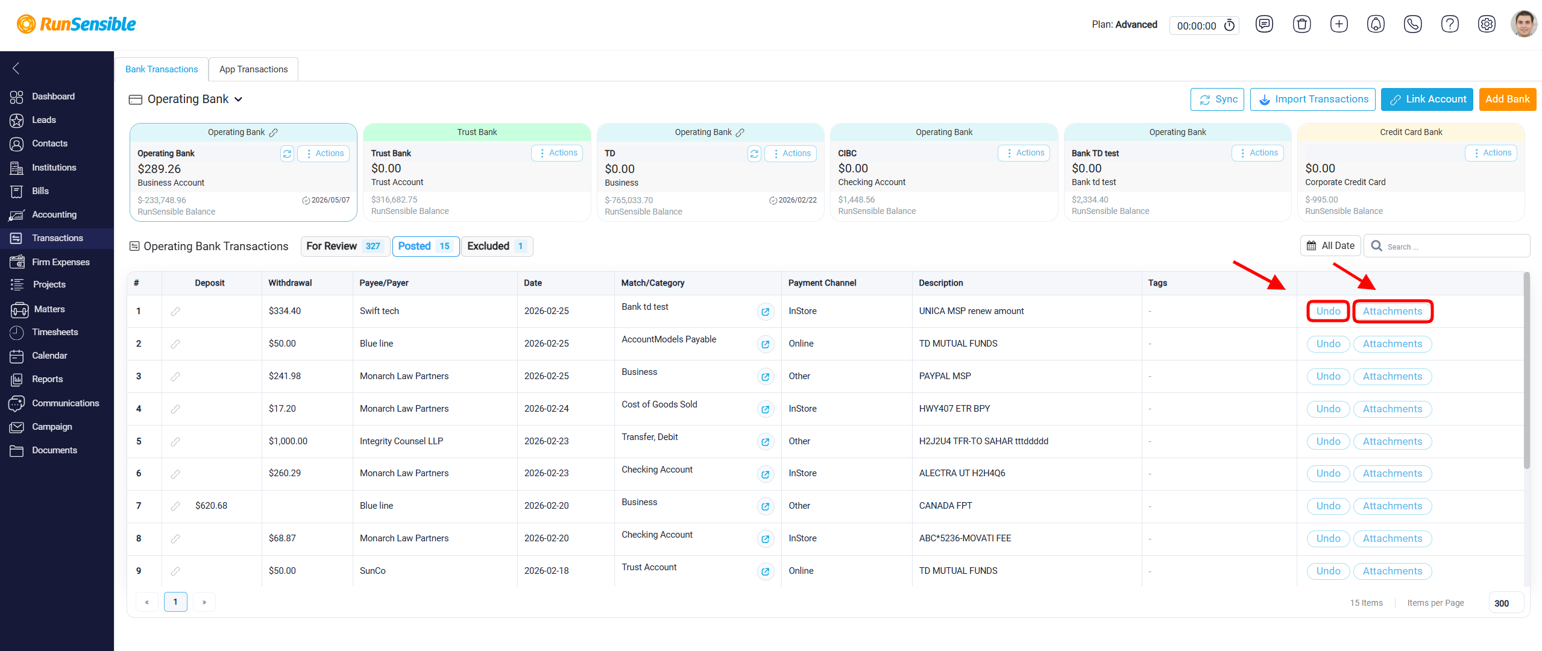Open the chat messages icon in header

click(x=1264, y=25)
